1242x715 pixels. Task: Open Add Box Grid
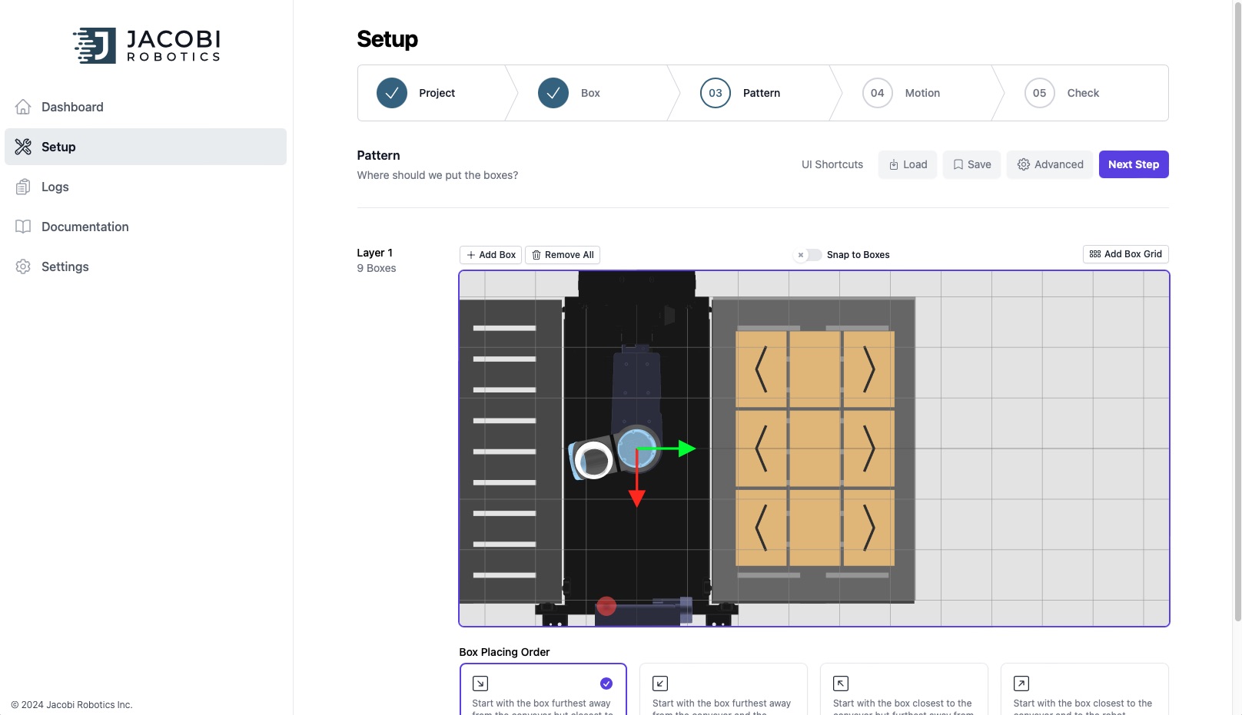click(x=1126, y=254)
